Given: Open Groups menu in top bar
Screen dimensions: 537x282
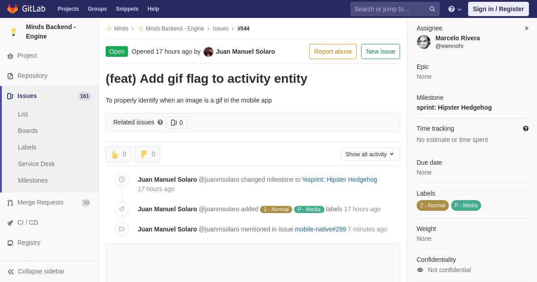Looking at the screenshot, I should [x=97, y=9].
